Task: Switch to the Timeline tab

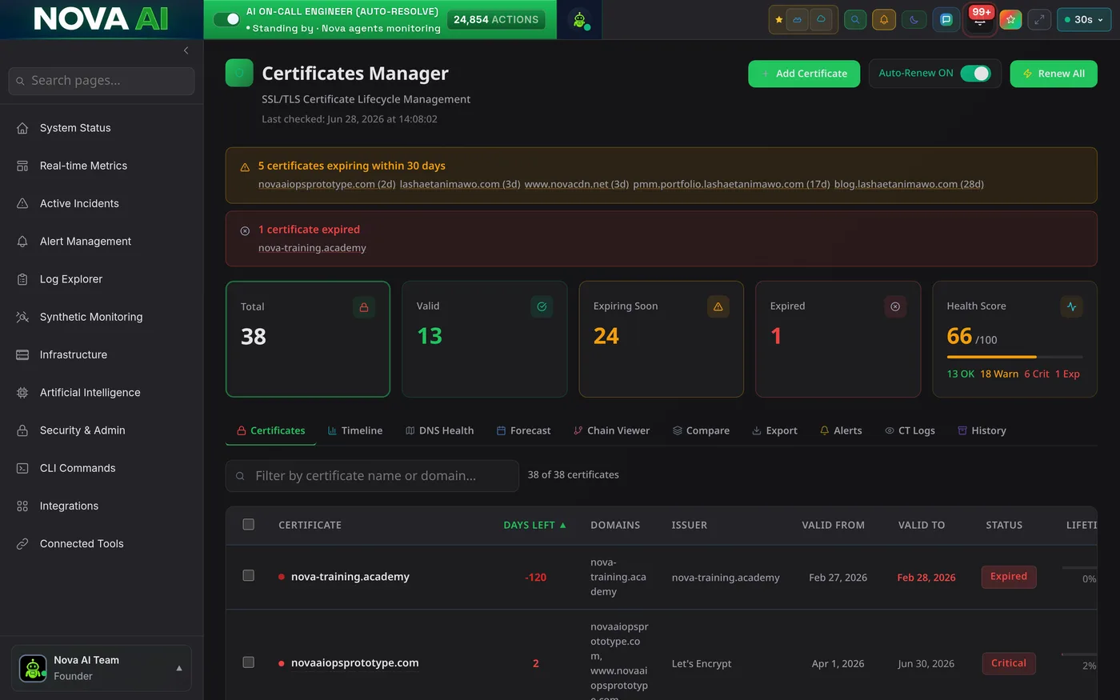Action: coord(355,430)
